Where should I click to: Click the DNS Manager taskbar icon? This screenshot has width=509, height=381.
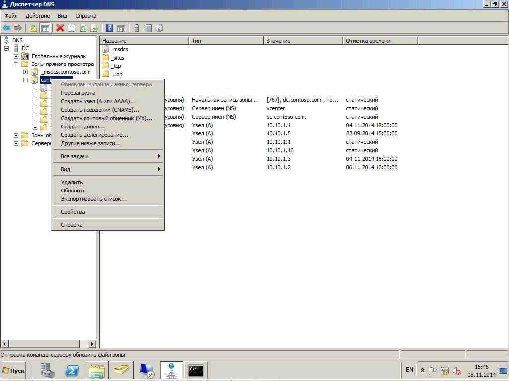pyautogui.click(x=171, y=370)
